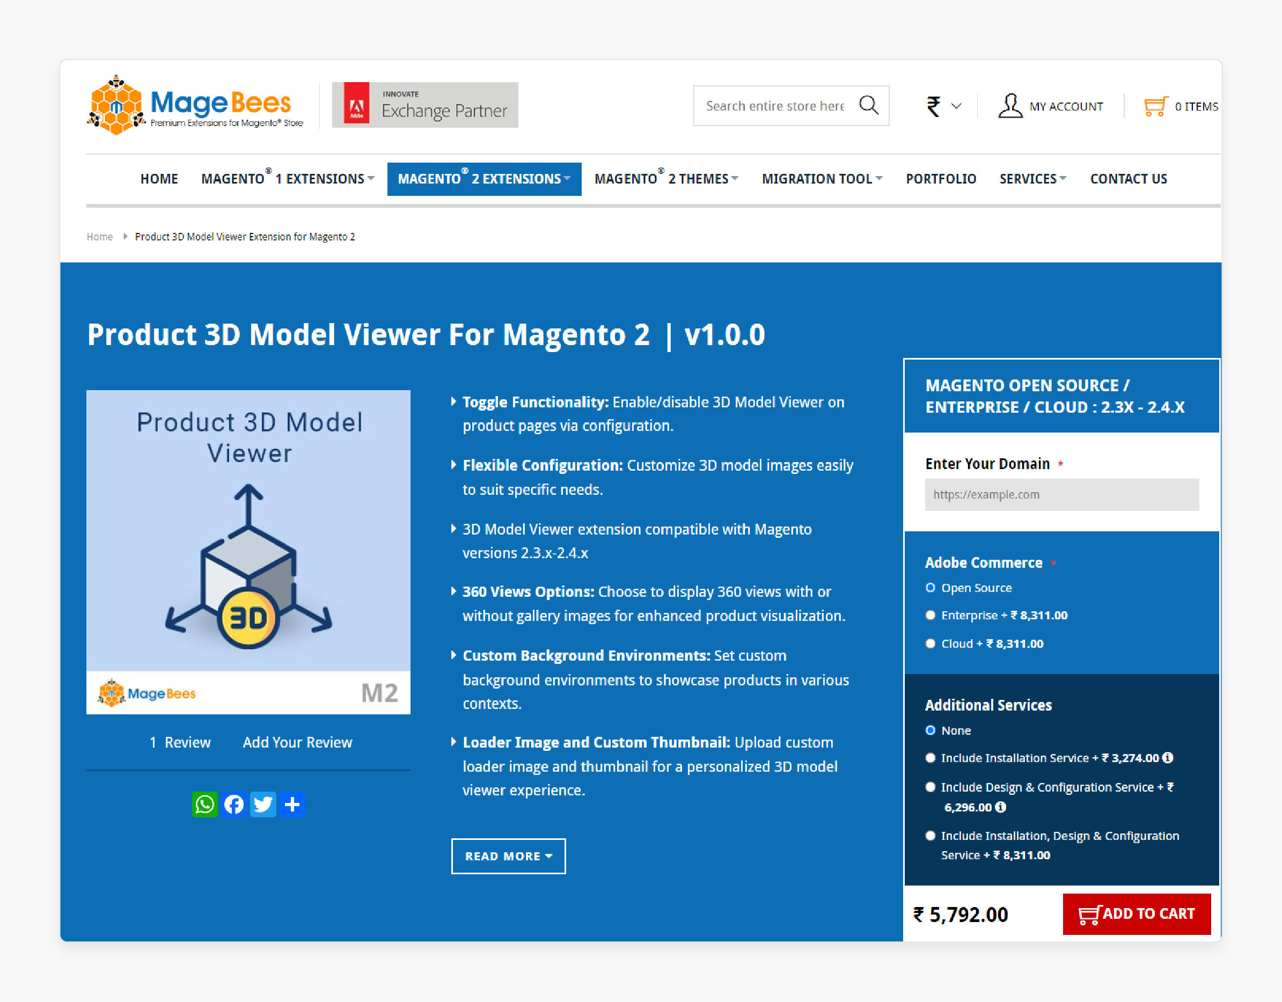Click the Add to Cart button

pyautogui.click(x=1137, y=914)
